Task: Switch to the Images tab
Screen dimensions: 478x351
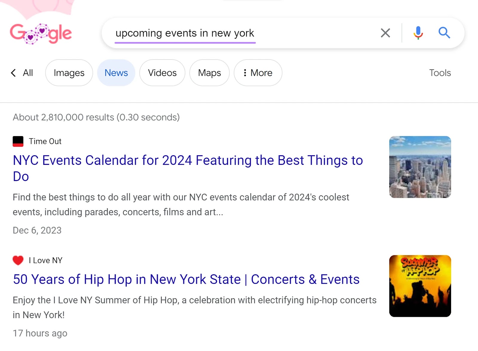Action: (69, 73)
